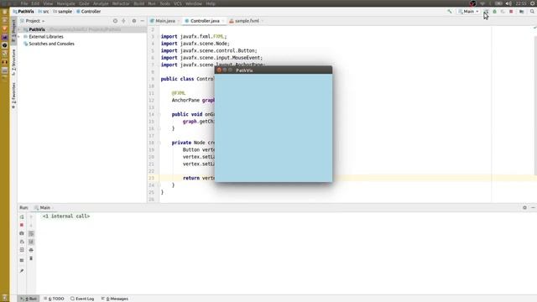537x302 pixels.
Task: Open the Project panel settings gear
Action: 134,21
